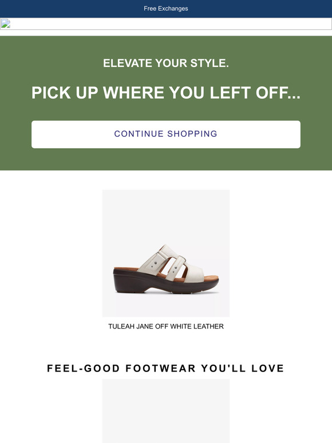Open the gray placeholder product image below heading
This screenshot has height=443, width=332.
[x=166, y=411]
